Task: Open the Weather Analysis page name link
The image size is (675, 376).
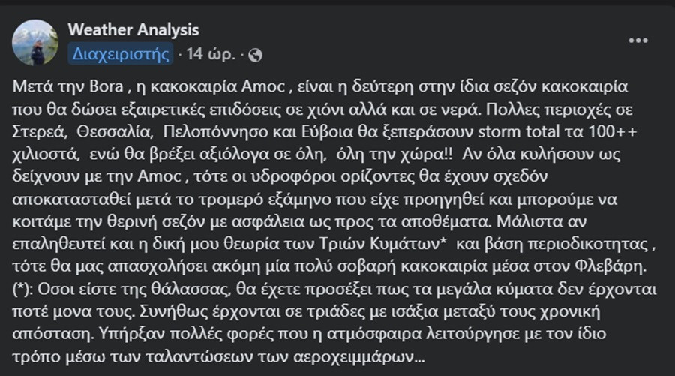Action: tap(133, 30)
